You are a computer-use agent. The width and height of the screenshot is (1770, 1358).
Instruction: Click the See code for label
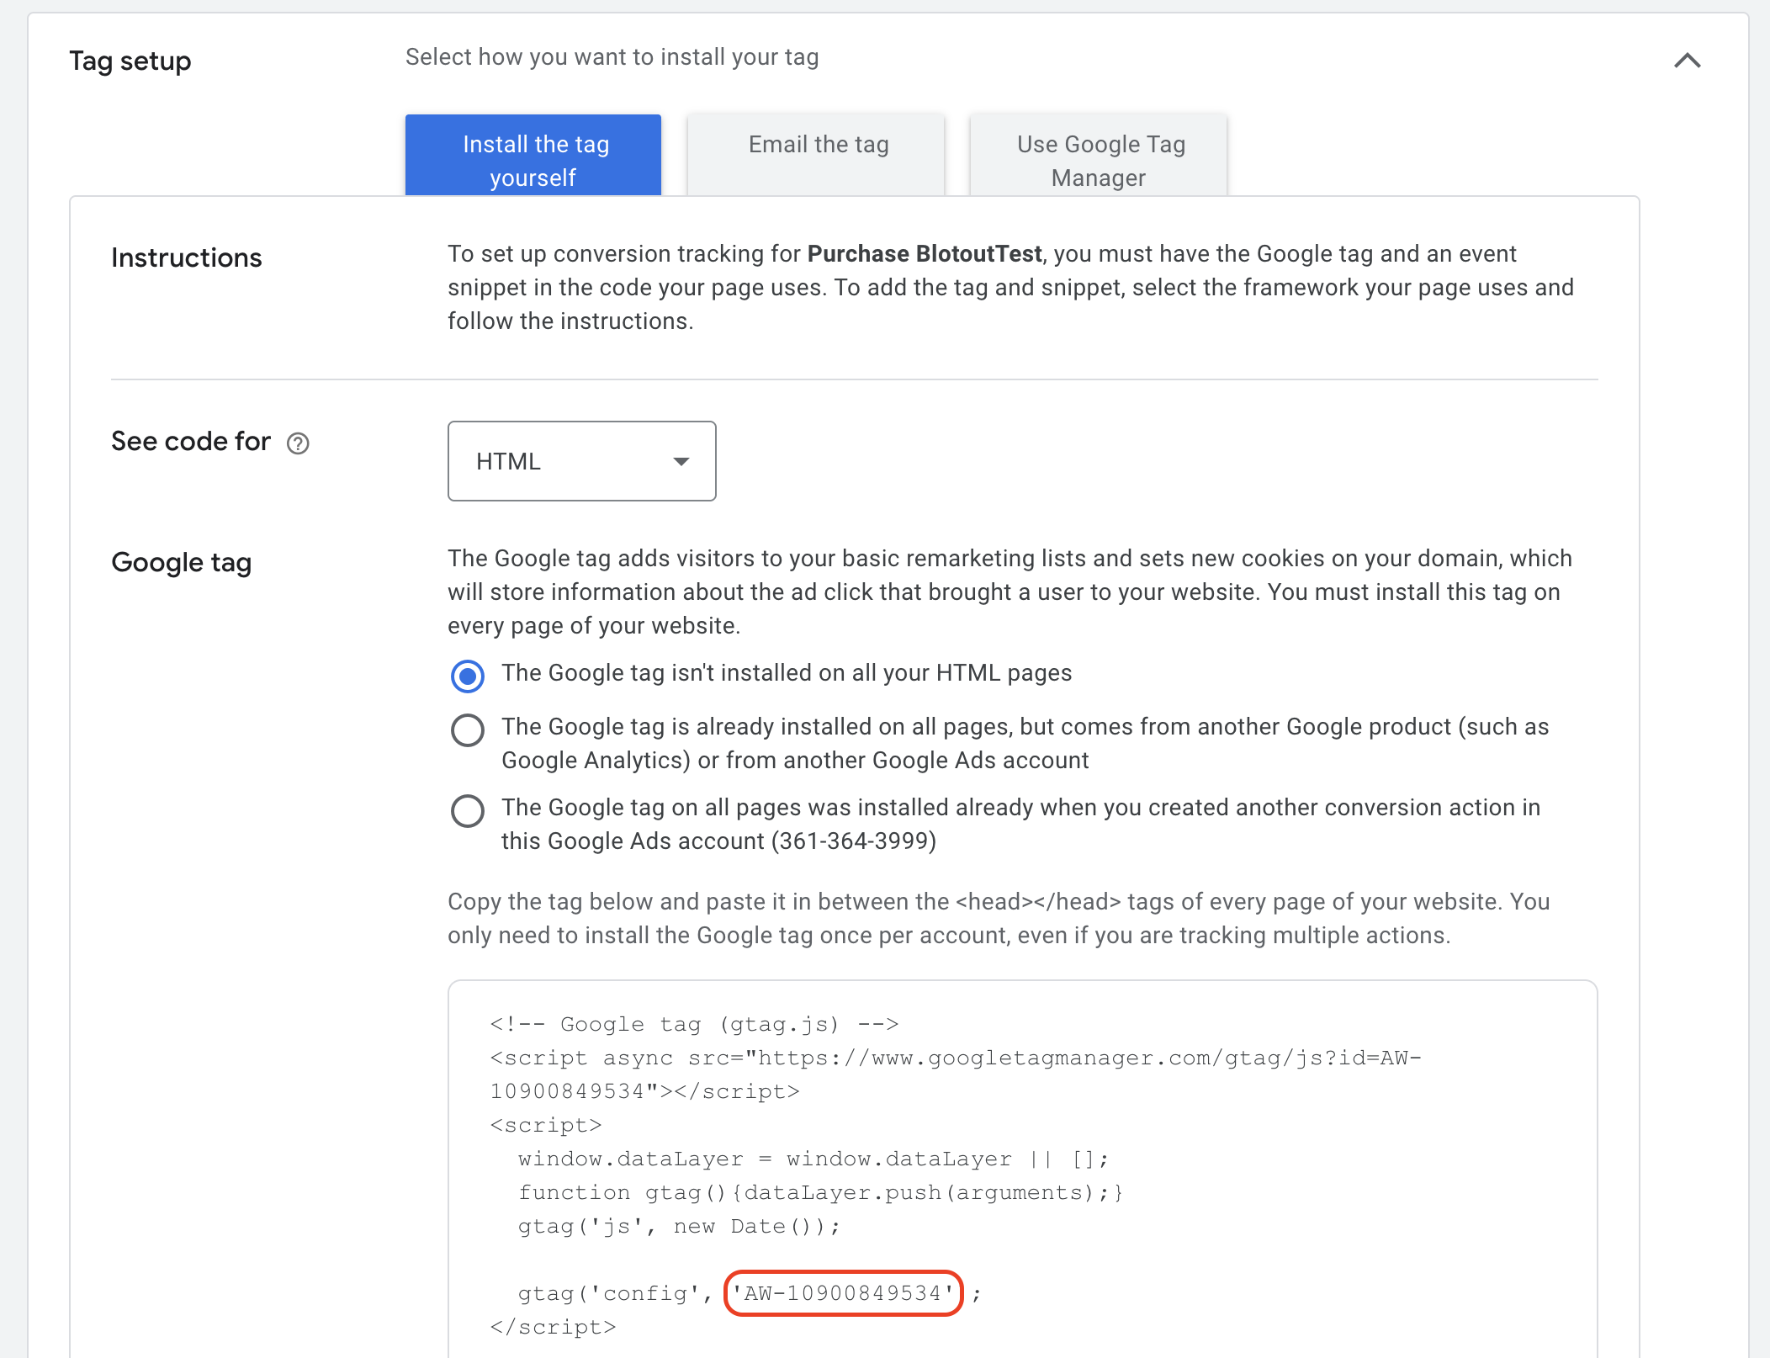[x=191, y=442]
